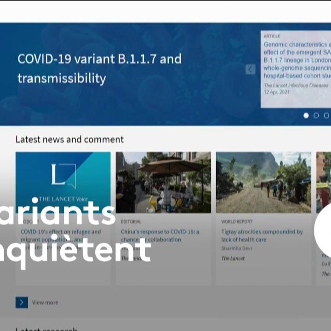
Task: Open The Lancet Voice podcast thumbnail
Action: [x=63, y=183]
